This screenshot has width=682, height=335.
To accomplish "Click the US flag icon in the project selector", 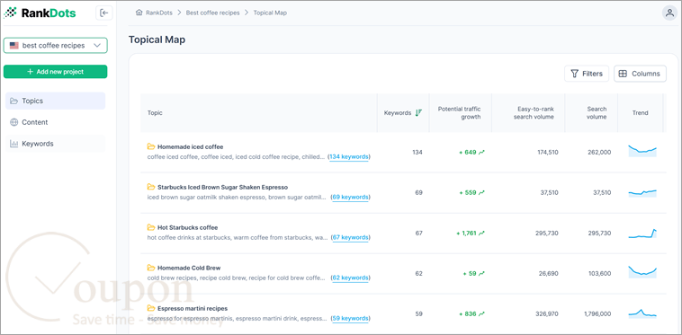I will [x=13, y=46].
